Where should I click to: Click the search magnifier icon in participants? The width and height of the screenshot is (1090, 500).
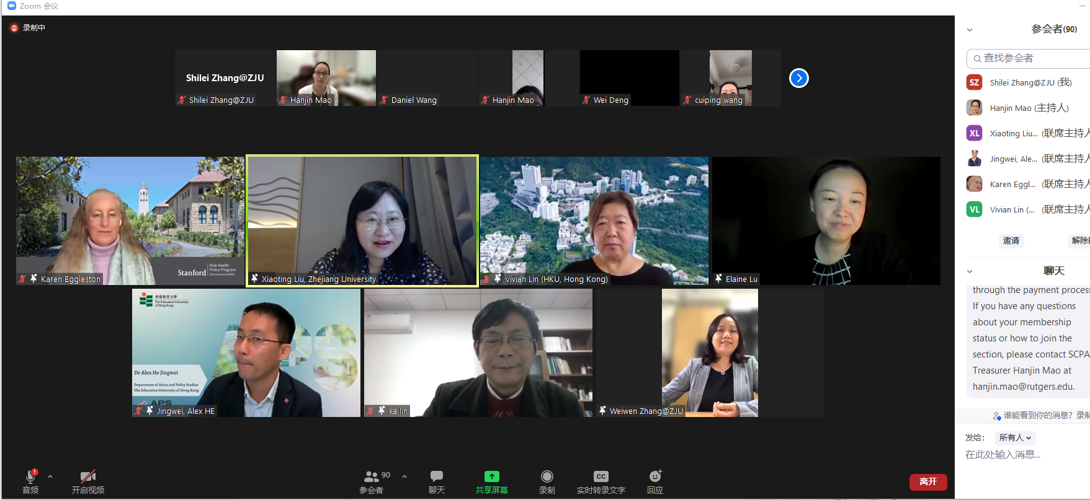coord(977,58)
